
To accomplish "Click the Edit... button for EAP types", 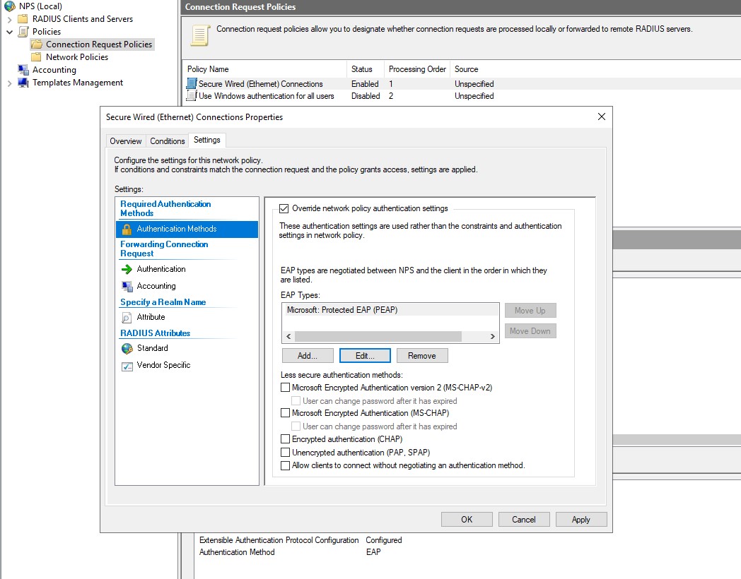I will 364,355.
